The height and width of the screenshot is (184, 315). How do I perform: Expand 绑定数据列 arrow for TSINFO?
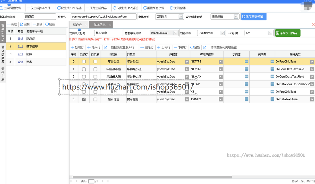(x=220, y=99)
